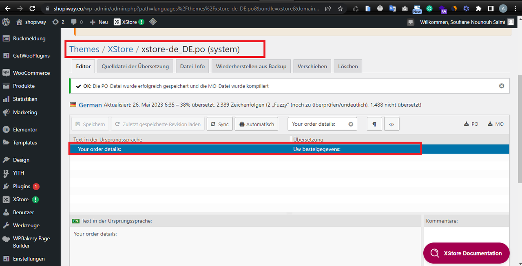522x266 pixels.
Task: Click the address bar URL
Action: (x=186, y=8)
